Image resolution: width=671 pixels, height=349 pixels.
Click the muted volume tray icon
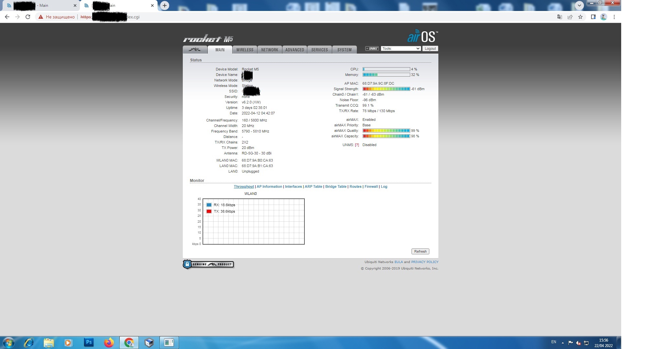[x=578, y=343]
